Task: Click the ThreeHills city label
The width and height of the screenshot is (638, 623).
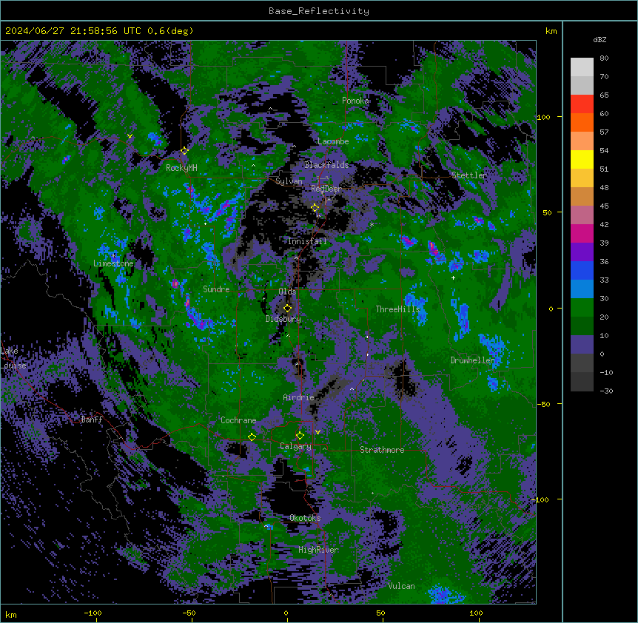Action: point(397,309)
